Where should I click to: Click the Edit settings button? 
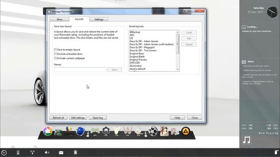pos(78,118)
